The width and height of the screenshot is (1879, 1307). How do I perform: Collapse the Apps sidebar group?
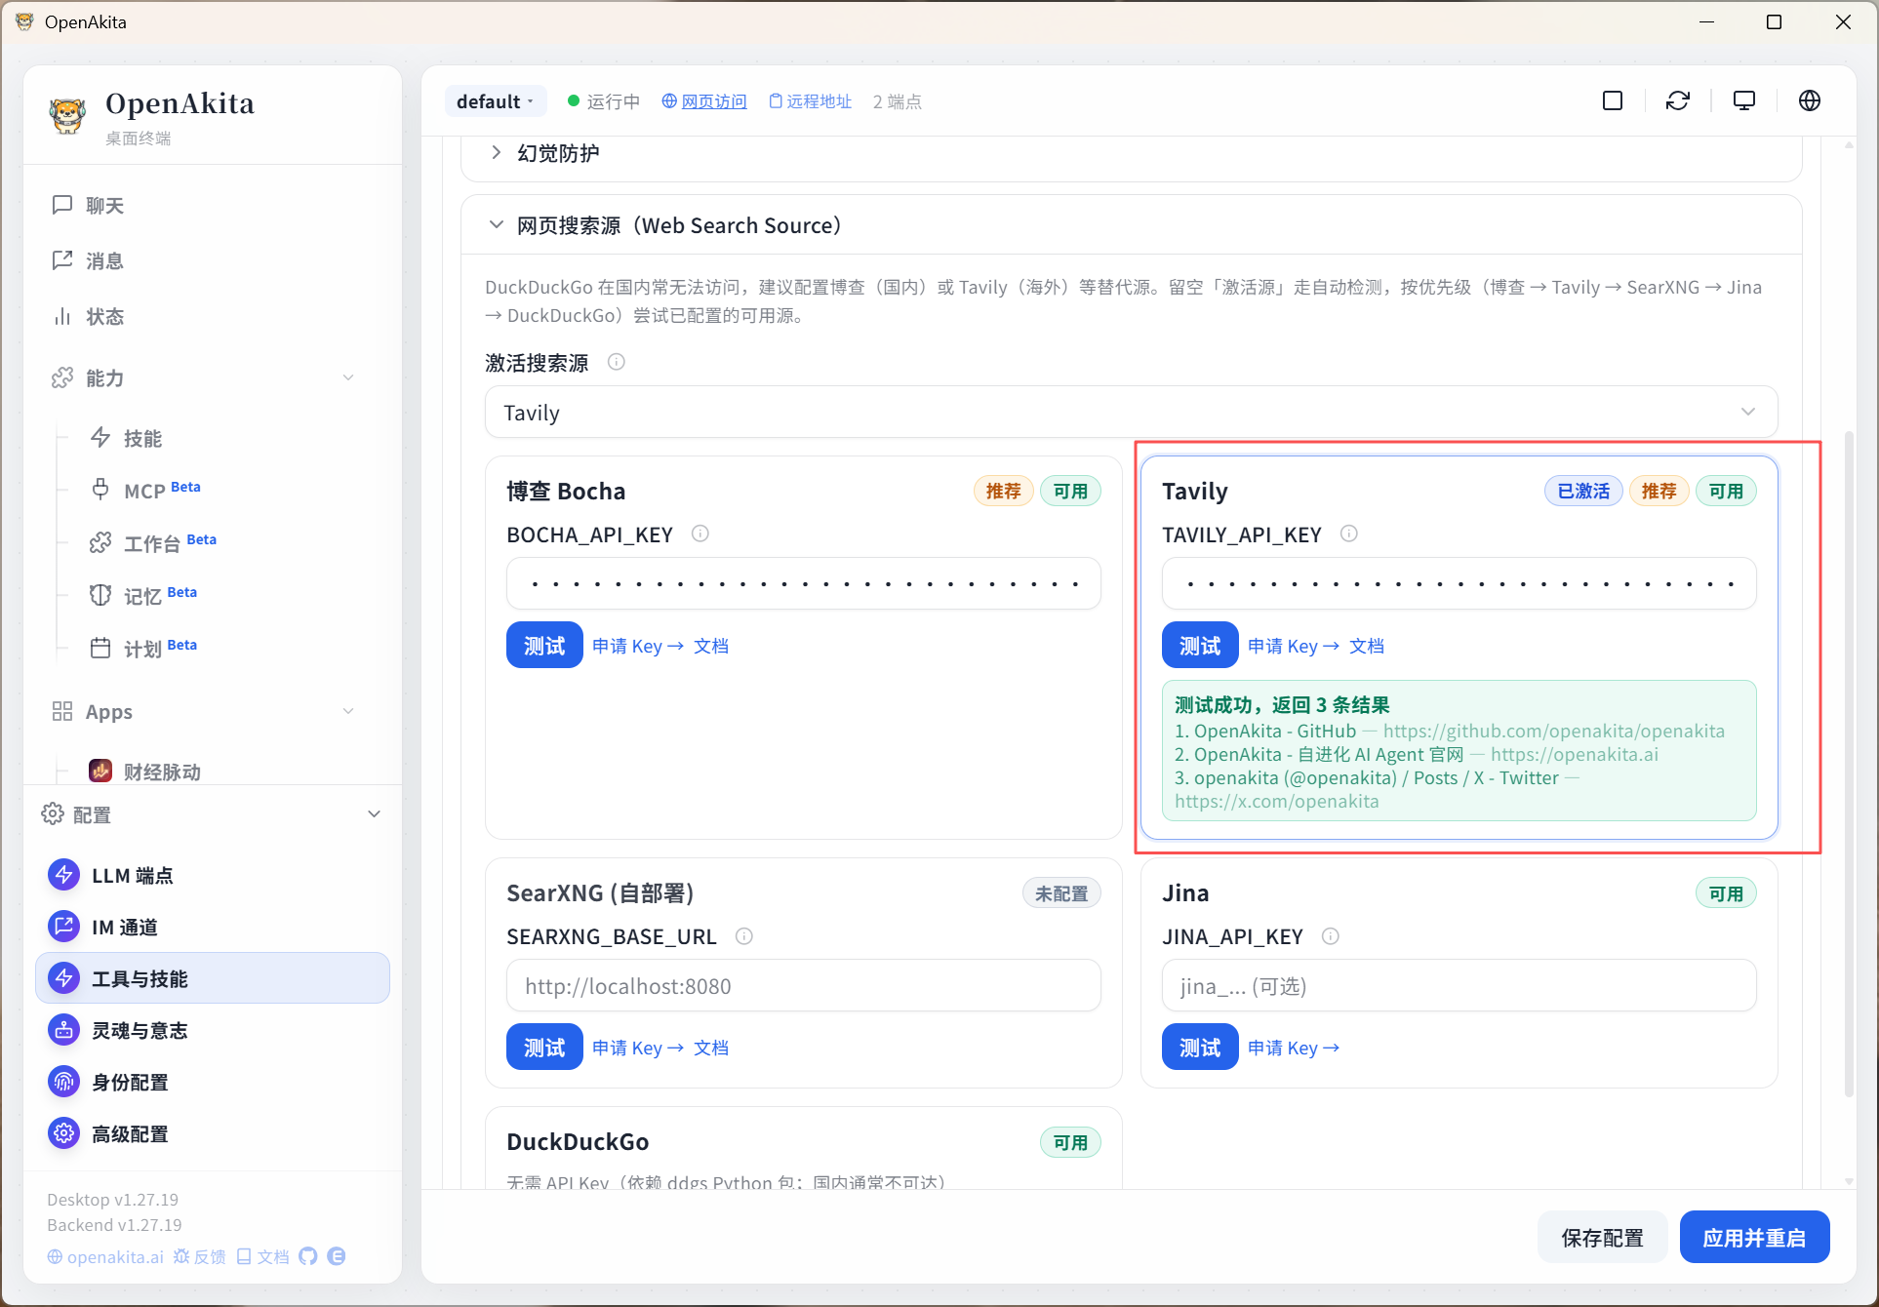348,711
